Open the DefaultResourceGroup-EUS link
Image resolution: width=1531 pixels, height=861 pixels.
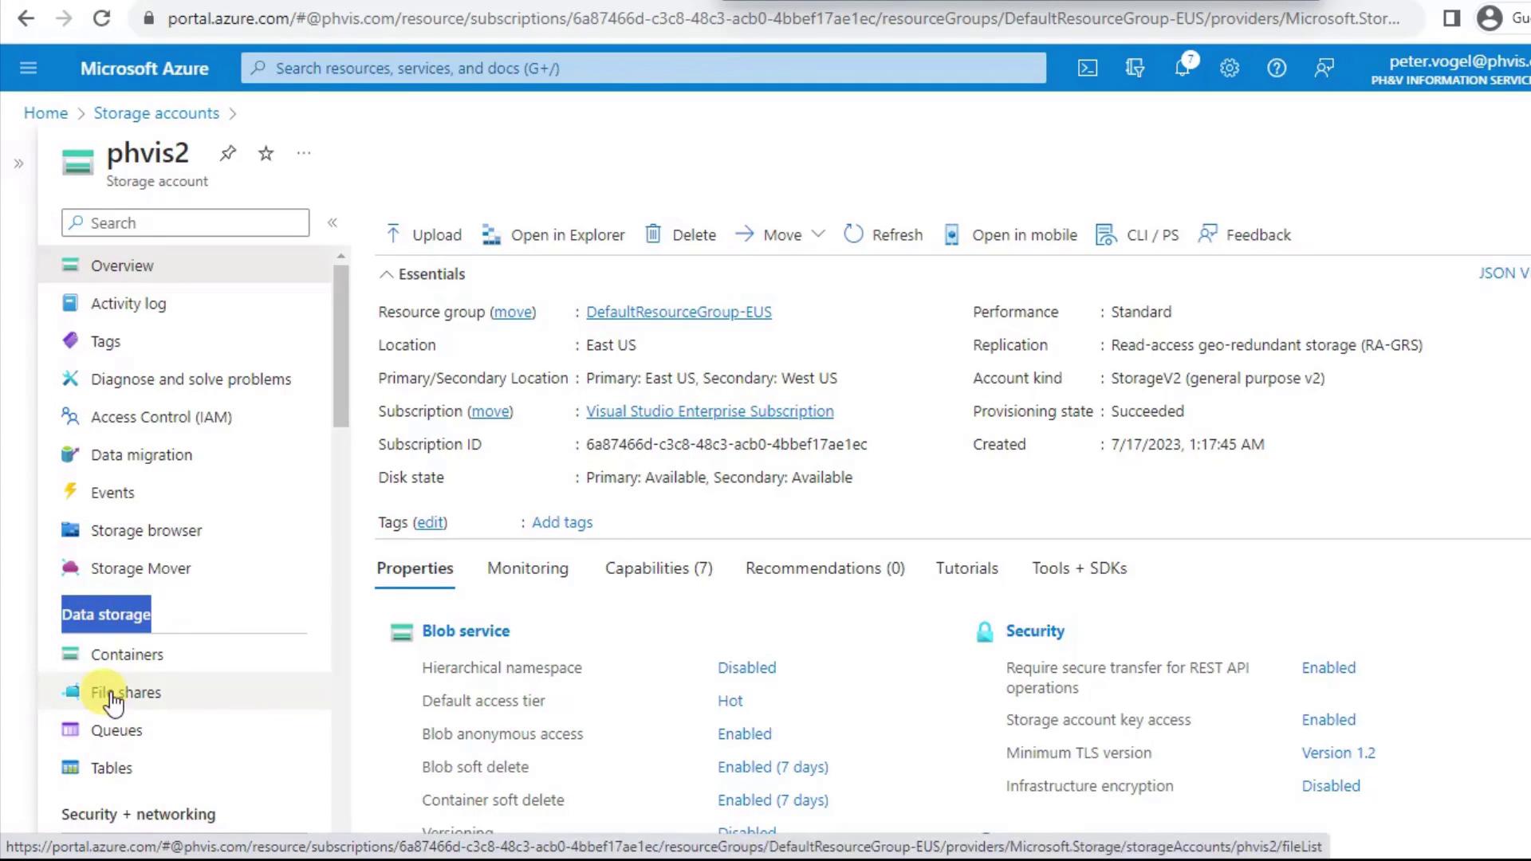pos(679,313)
